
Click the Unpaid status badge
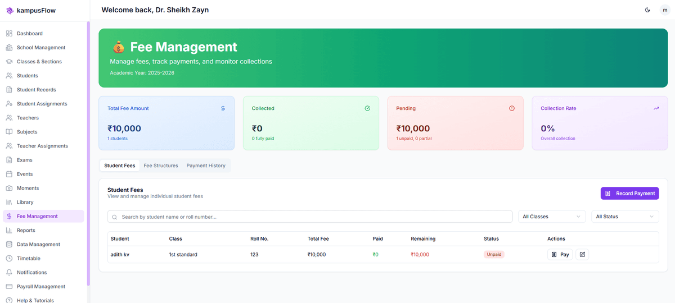click(x=494, y=254)
